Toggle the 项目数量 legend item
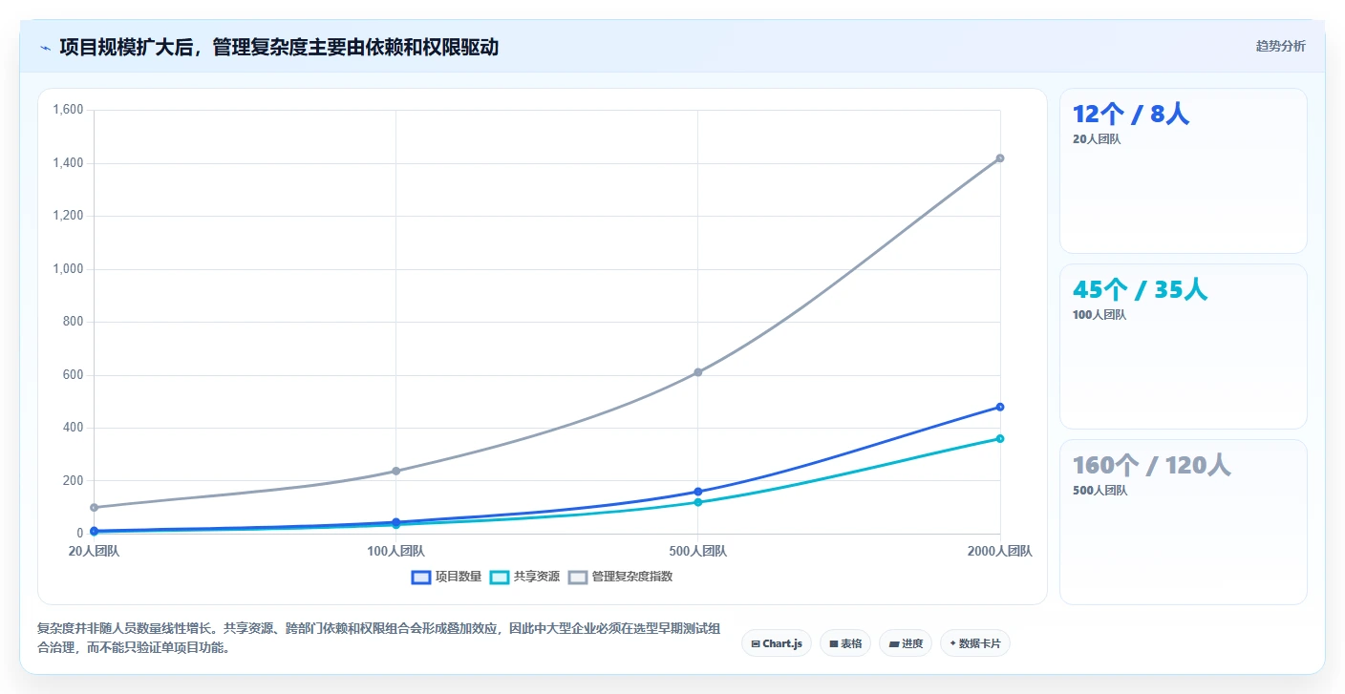Viewport: 1345px width, 694px height. 446,577
